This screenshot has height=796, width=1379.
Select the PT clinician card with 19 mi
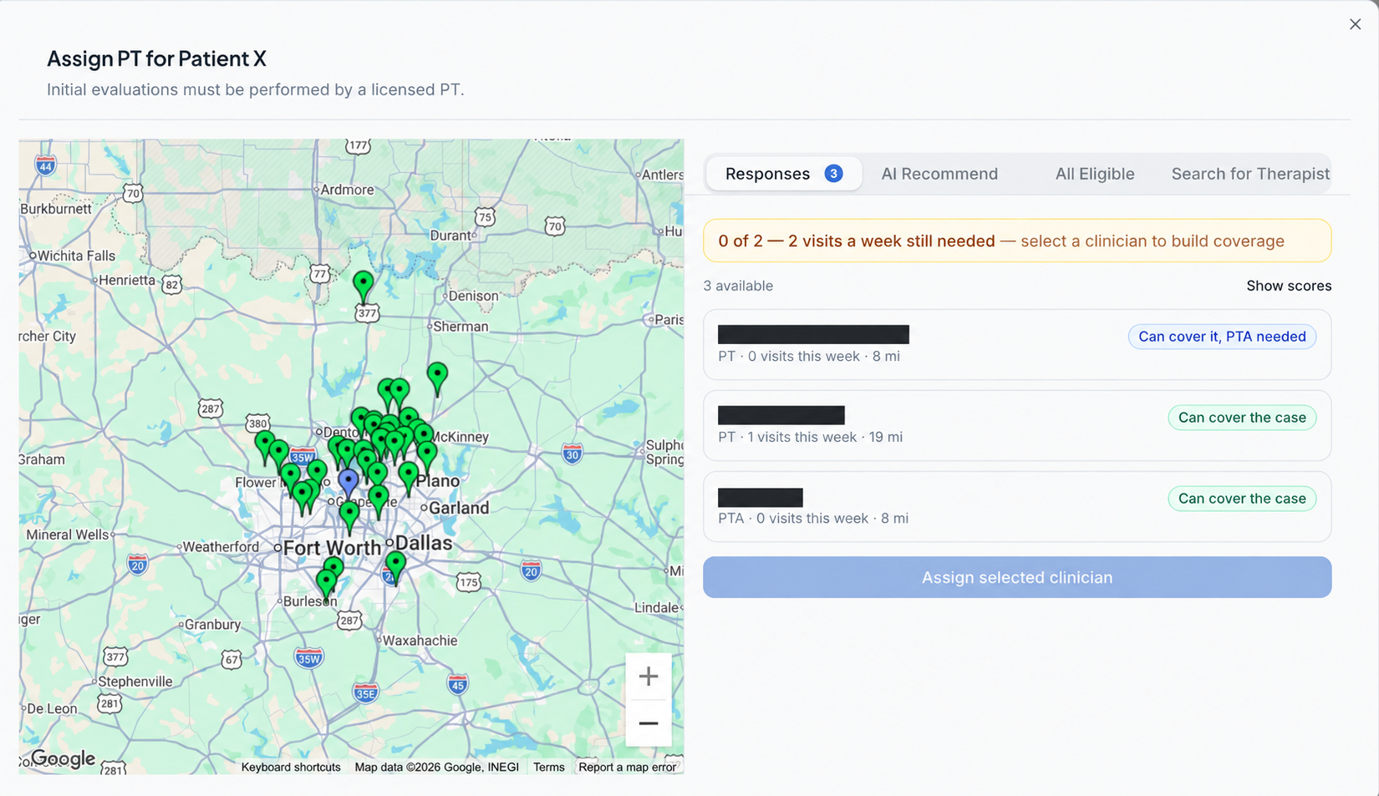pyautogui.click(x=1017, y=426)
